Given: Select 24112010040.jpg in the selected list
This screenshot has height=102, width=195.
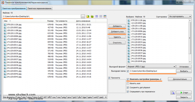Looking at the screenshot, I should click(138, 61).
